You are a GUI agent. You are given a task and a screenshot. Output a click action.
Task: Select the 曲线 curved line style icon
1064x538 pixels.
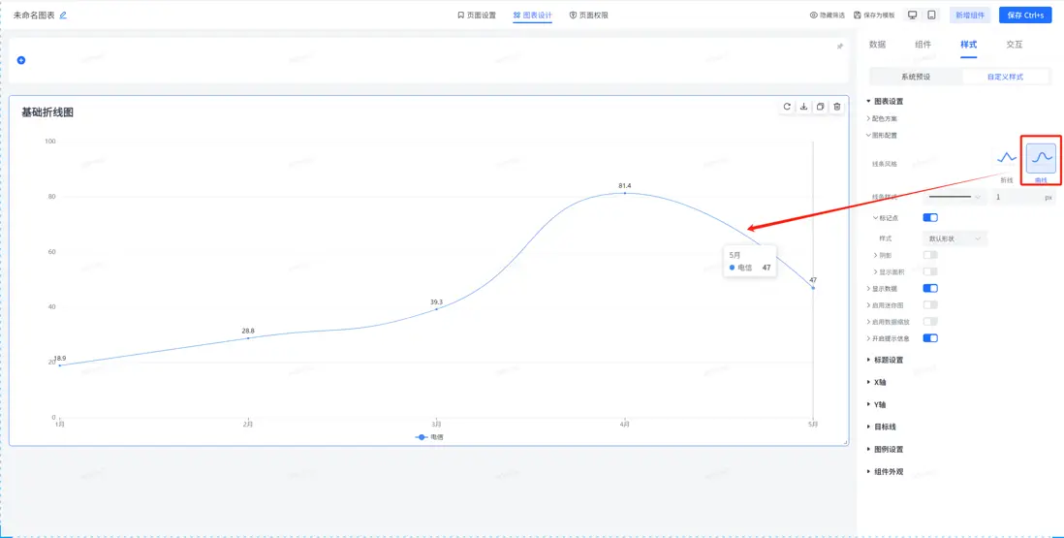click(x=1041, y=158)
